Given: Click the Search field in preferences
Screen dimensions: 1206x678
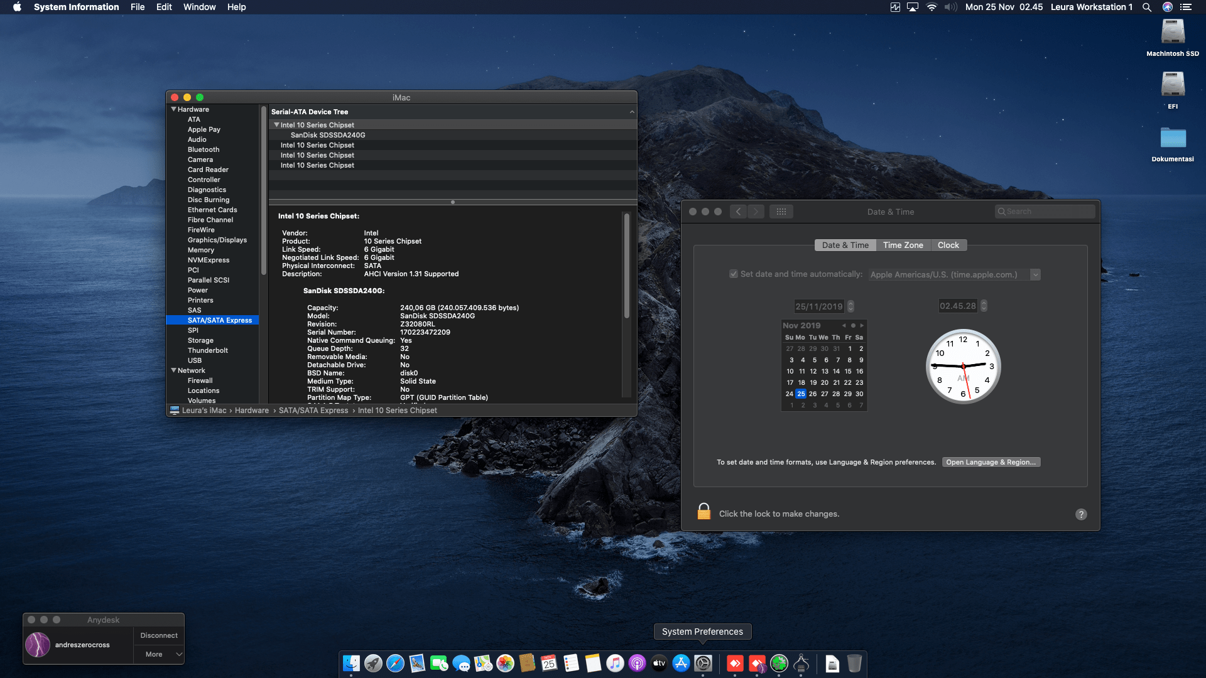Looking at the screenshot, I should 1045,212.
